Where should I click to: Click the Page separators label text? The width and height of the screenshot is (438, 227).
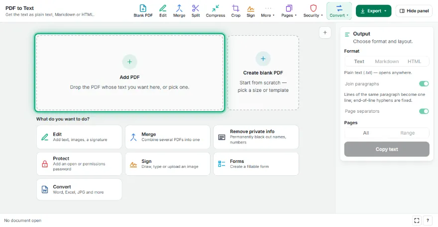[x=362, y=111]
